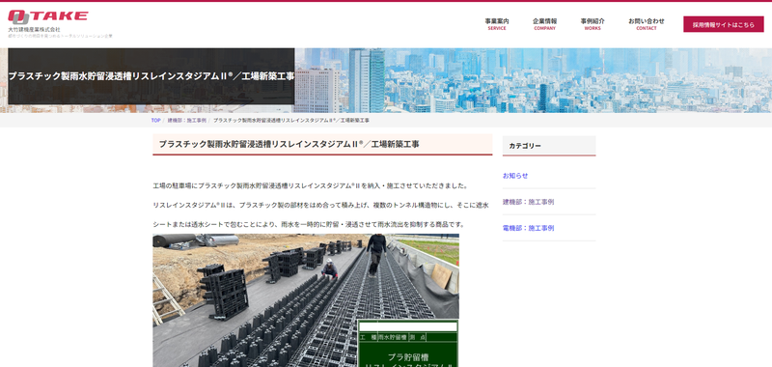Click the construction site photo
This screenshot has width=772, height=367.
306,300
